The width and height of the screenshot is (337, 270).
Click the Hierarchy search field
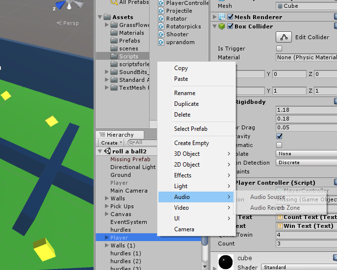pyautogui.click(x=142, y=143)
